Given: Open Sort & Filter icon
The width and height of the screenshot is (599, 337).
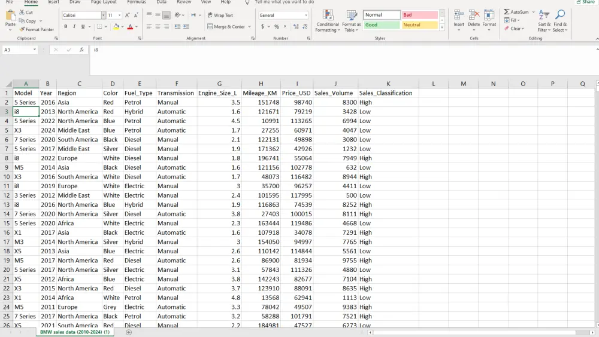Looking at the screenshot, I should (544, 16).
